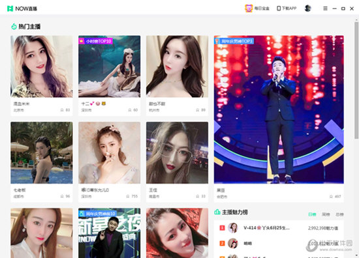Open the large featured singer stream thumbnail
Viewport: 359px width, 258px height.
(x=279, y=109)
